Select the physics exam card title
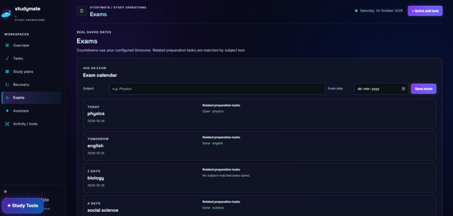The image size is (453, 216). click(x=96, y=114)
